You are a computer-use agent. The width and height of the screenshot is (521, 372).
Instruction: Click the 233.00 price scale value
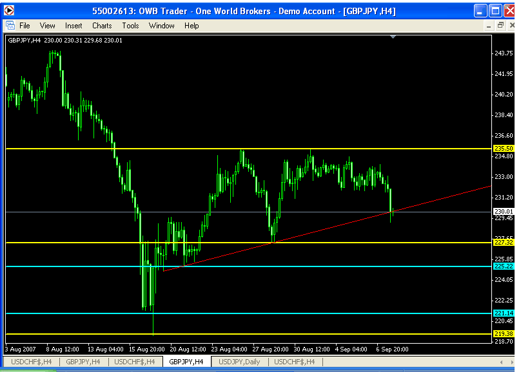coord(504,177)
